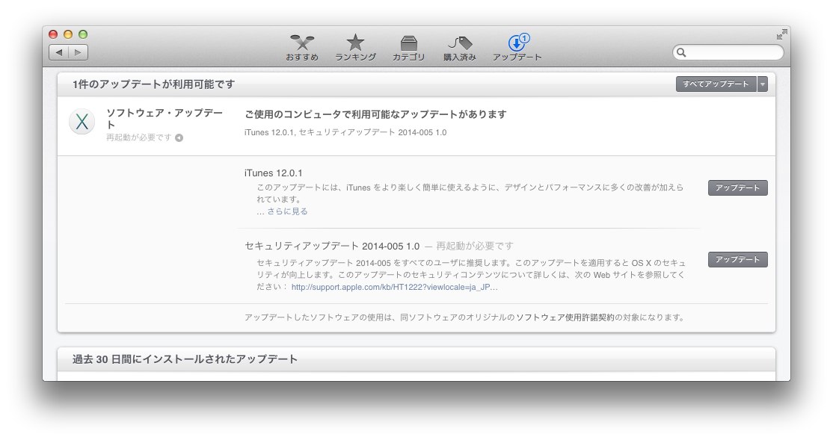Update iTunes 12.0.1 with its アップデート button
The image size is (833, 440).
tap(737, 188)
